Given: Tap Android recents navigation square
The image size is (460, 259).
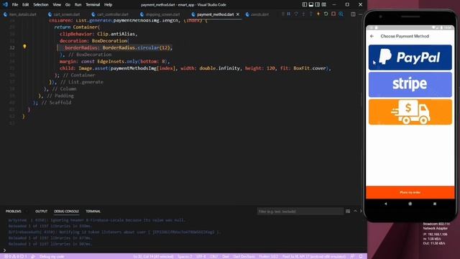Looking at the screenshot, I should 435,204.
